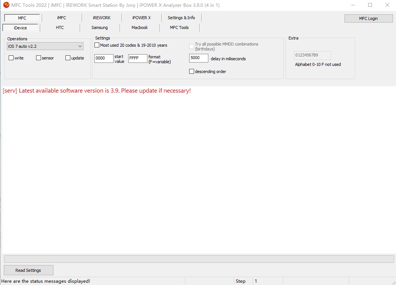The image size is (396, 285).
Task: Open Settings & Info tab
Action: coord(181,18)
